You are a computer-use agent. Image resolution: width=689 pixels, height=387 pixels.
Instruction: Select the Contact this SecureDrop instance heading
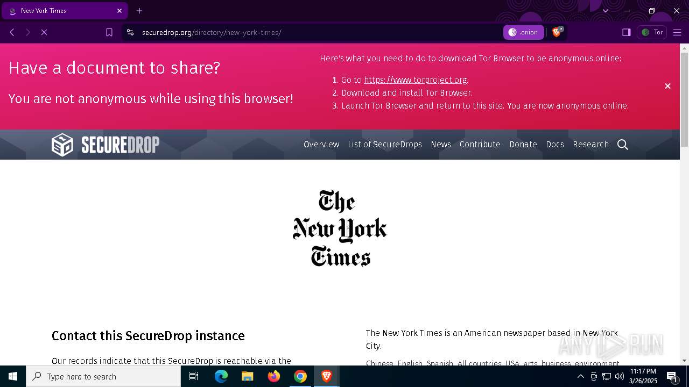coord(148,336)
